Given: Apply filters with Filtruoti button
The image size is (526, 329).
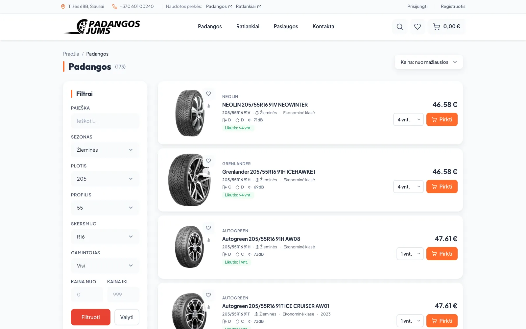Looking at the screenshot, I should pos(91,317).
